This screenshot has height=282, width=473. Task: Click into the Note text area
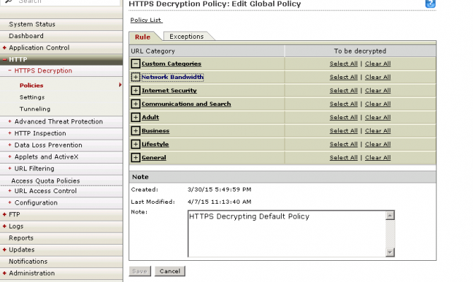[x=287, y=234]
